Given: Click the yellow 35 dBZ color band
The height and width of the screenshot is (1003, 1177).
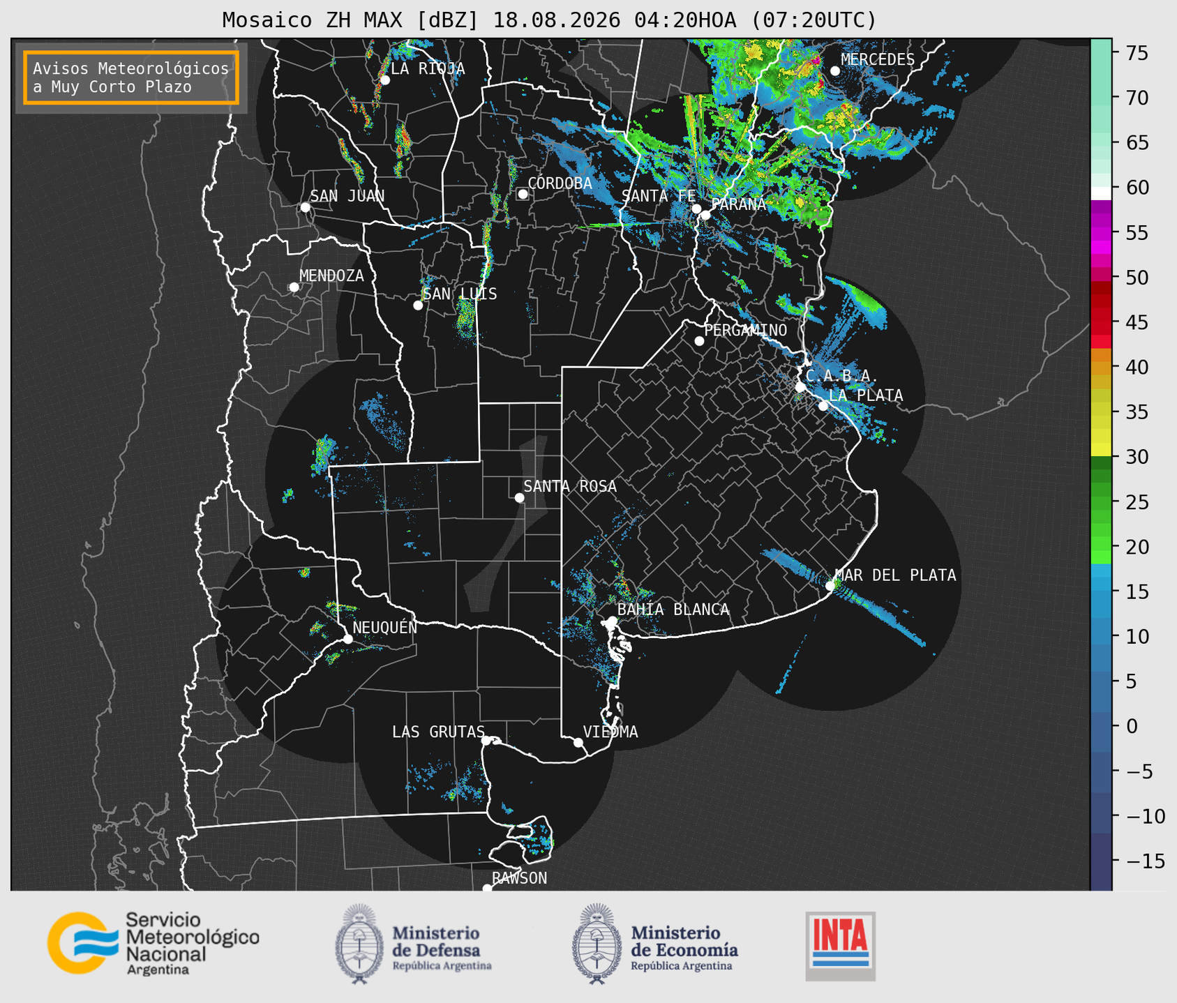Looking at the screenshot, I should tap(1101, 412).
